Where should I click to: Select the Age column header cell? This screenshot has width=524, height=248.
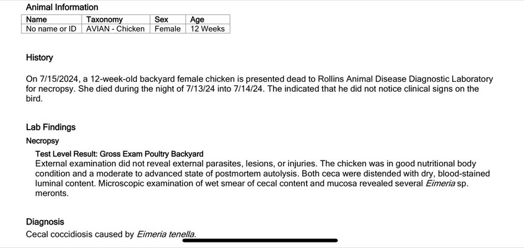point(207,19)
